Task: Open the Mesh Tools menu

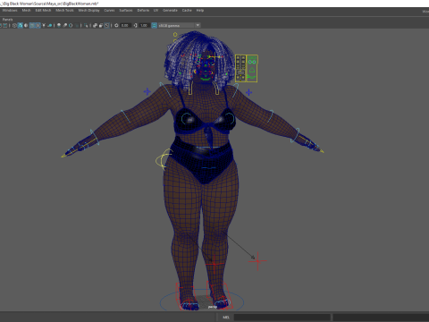Action: click(64, 10)
